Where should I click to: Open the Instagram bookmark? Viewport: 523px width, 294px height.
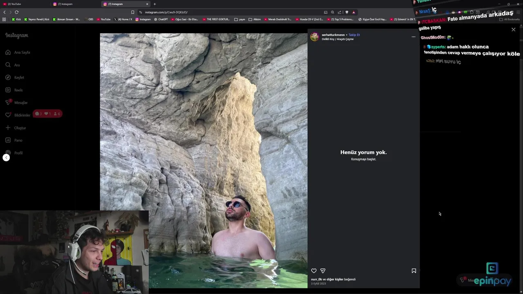(x=143, y=19)
